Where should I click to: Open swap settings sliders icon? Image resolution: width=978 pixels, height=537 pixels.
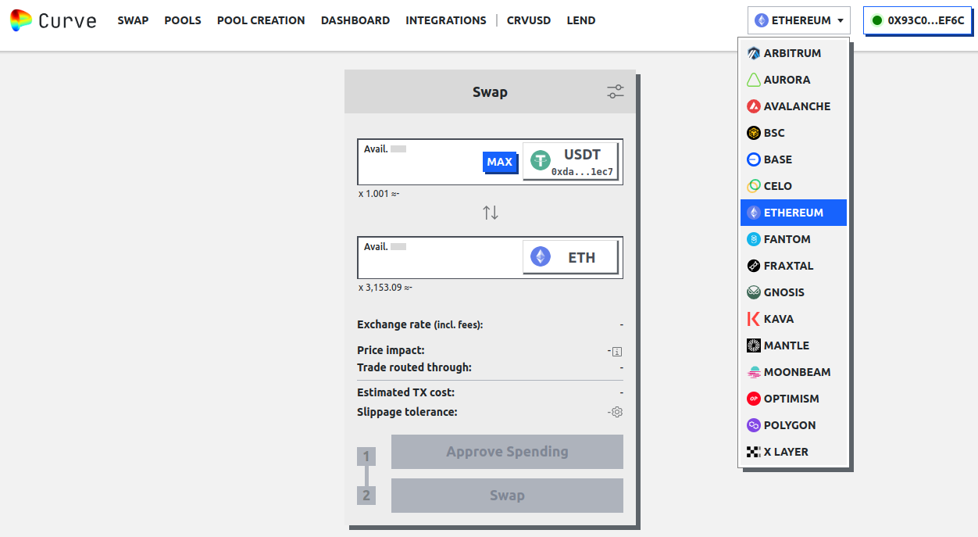[x=616, y=91]
